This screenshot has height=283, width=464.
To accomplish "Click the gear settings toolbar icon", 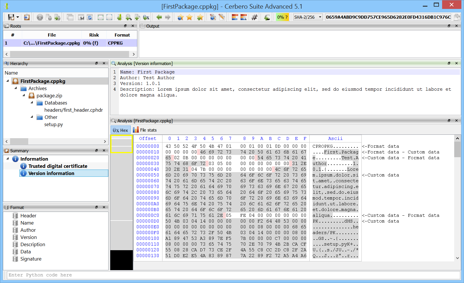I will pyautogui.click(x=40, y=17).
